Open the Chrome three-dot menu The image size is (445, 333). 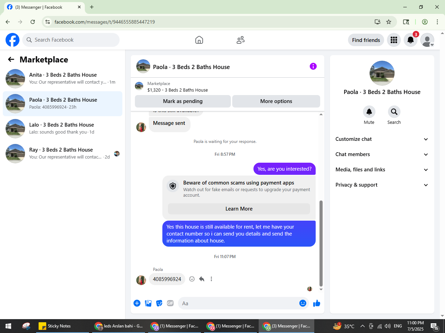click(x=437, y=22)
